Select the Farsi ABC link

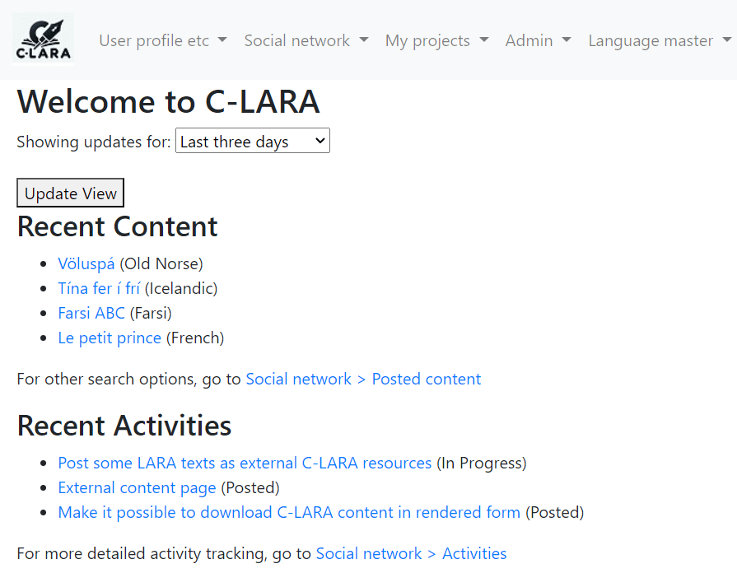[91, 313]
